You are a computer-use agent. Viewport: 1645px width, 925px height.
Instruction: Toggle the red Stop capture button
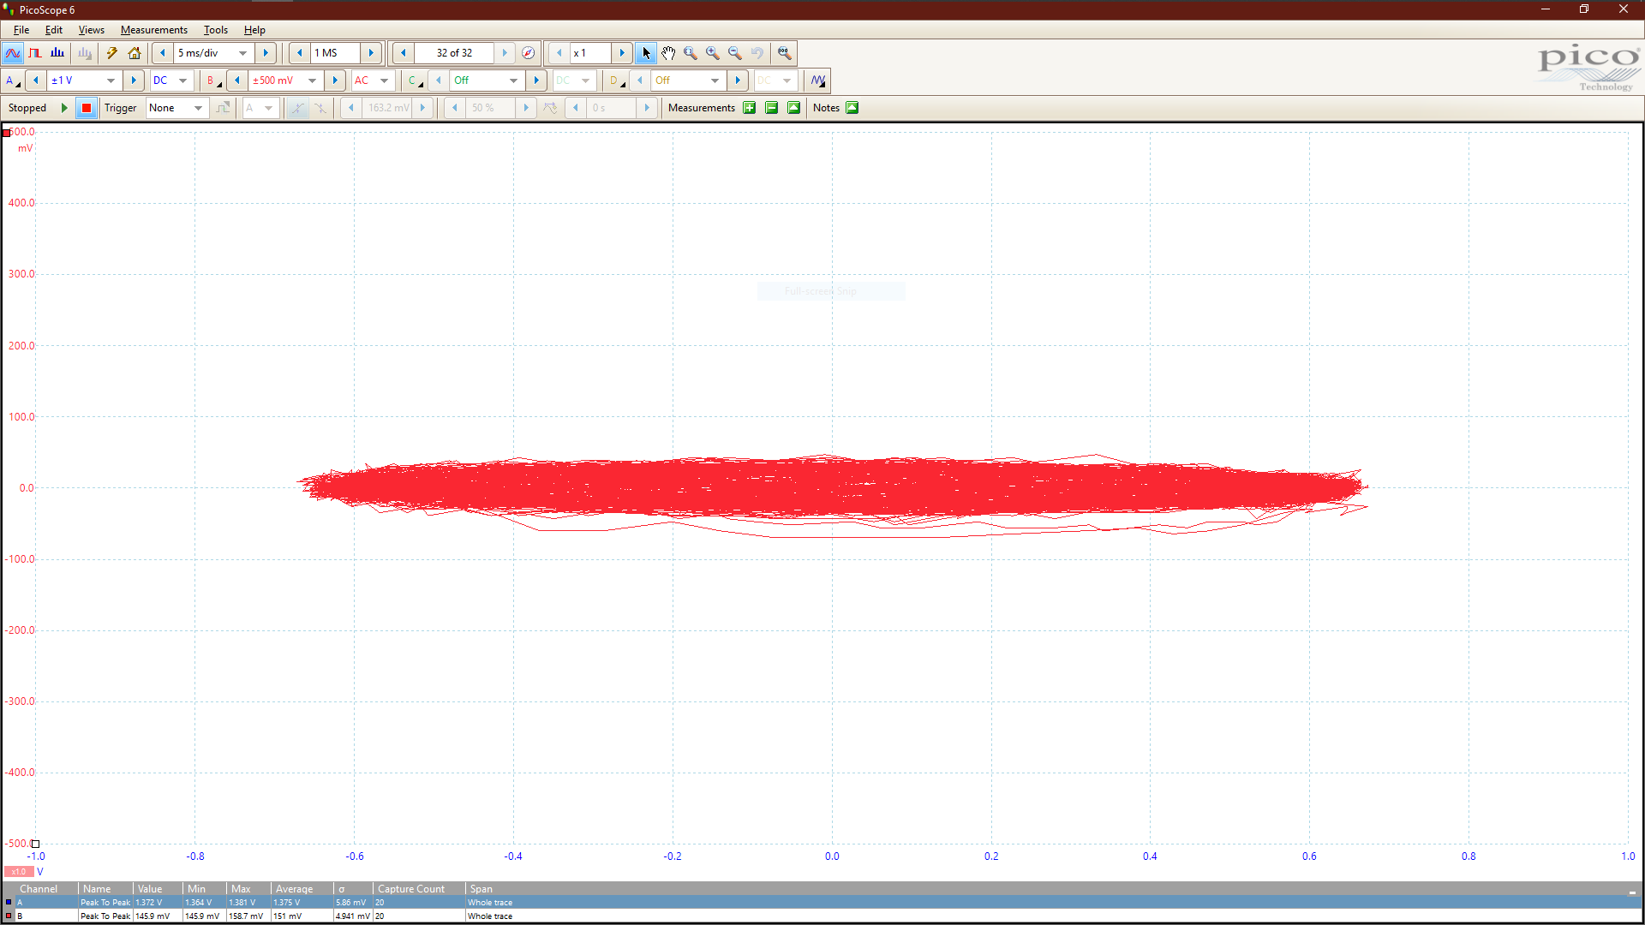86,108
